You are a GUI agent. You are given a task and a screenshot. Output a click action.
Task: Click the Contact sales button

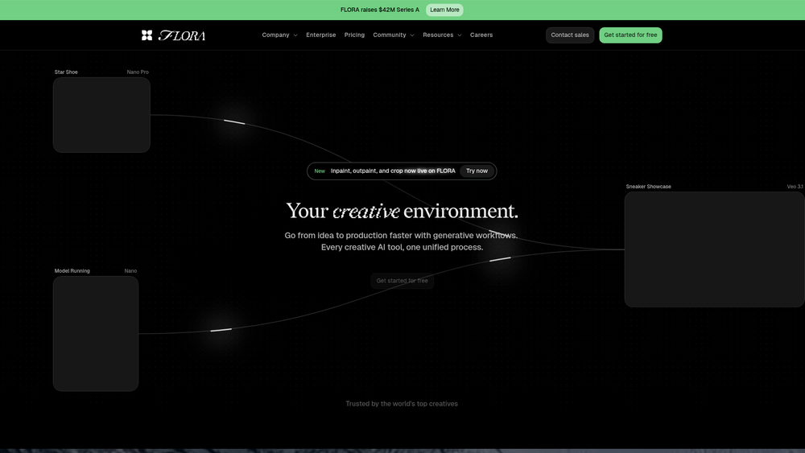click(x=570, y=35)
